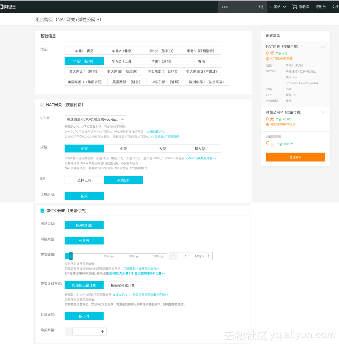Select region 亚太东南 2 (悉尼)
Screen dimensions: 339x344
click(162, 71)
